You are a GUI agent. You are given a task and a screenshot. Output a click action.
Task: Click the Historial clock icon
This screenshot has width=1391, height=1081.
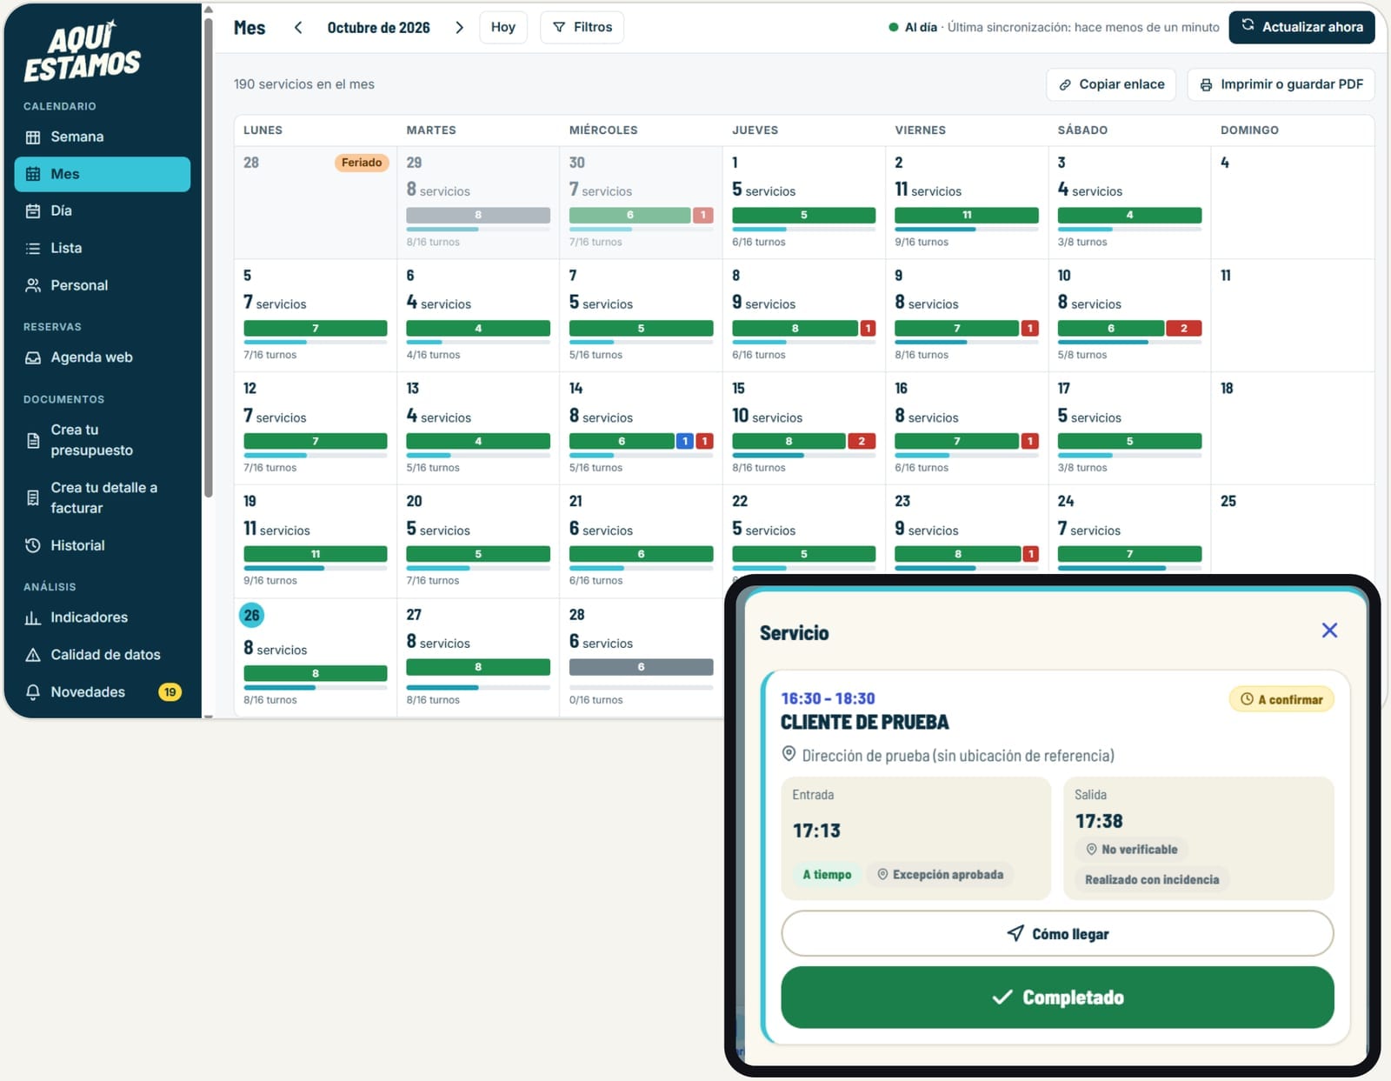33,545
